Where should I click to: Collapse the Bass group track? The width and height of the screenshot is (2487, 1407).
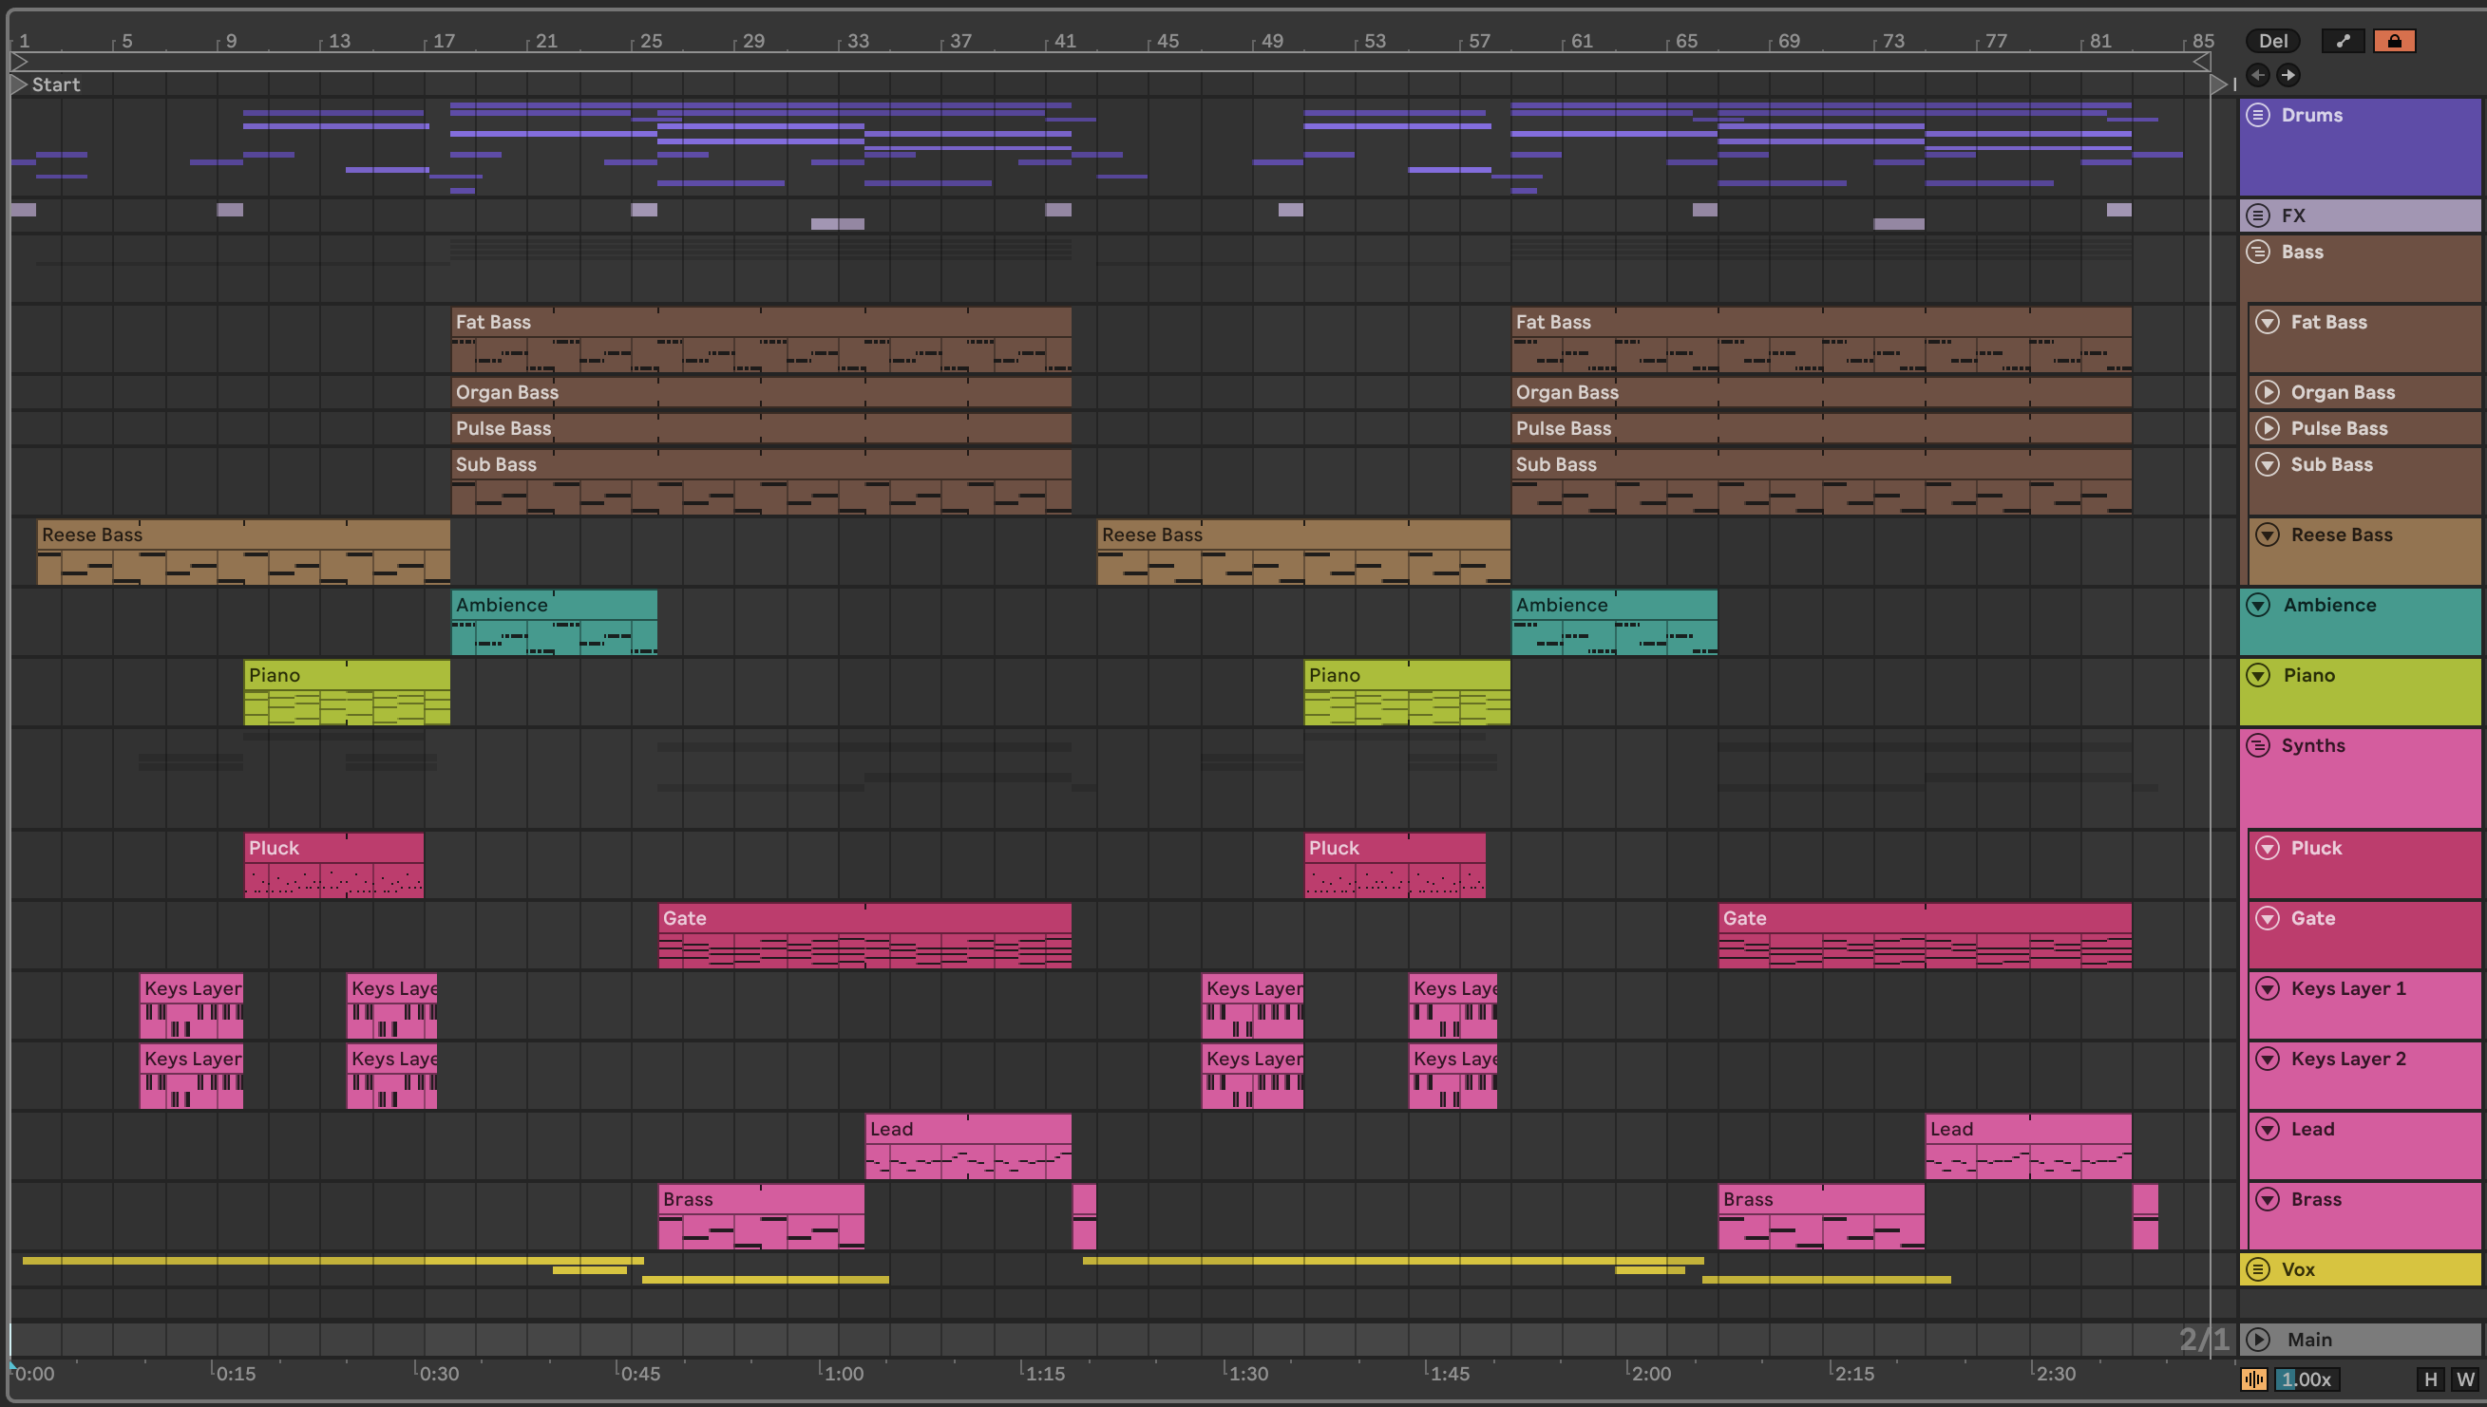tap(2258, 253)
